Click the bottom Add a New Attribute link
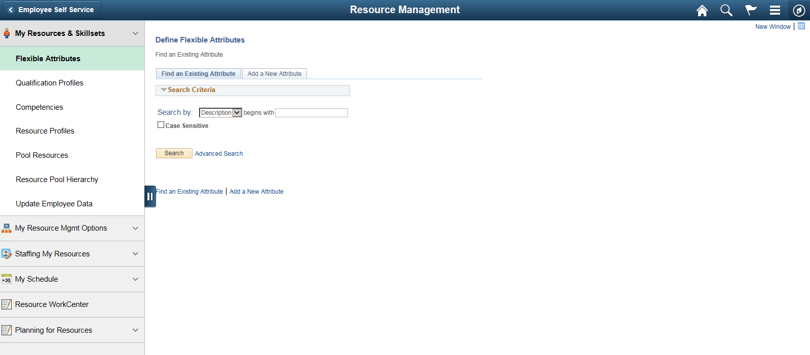810x355 pixels. tap(256, 192)
